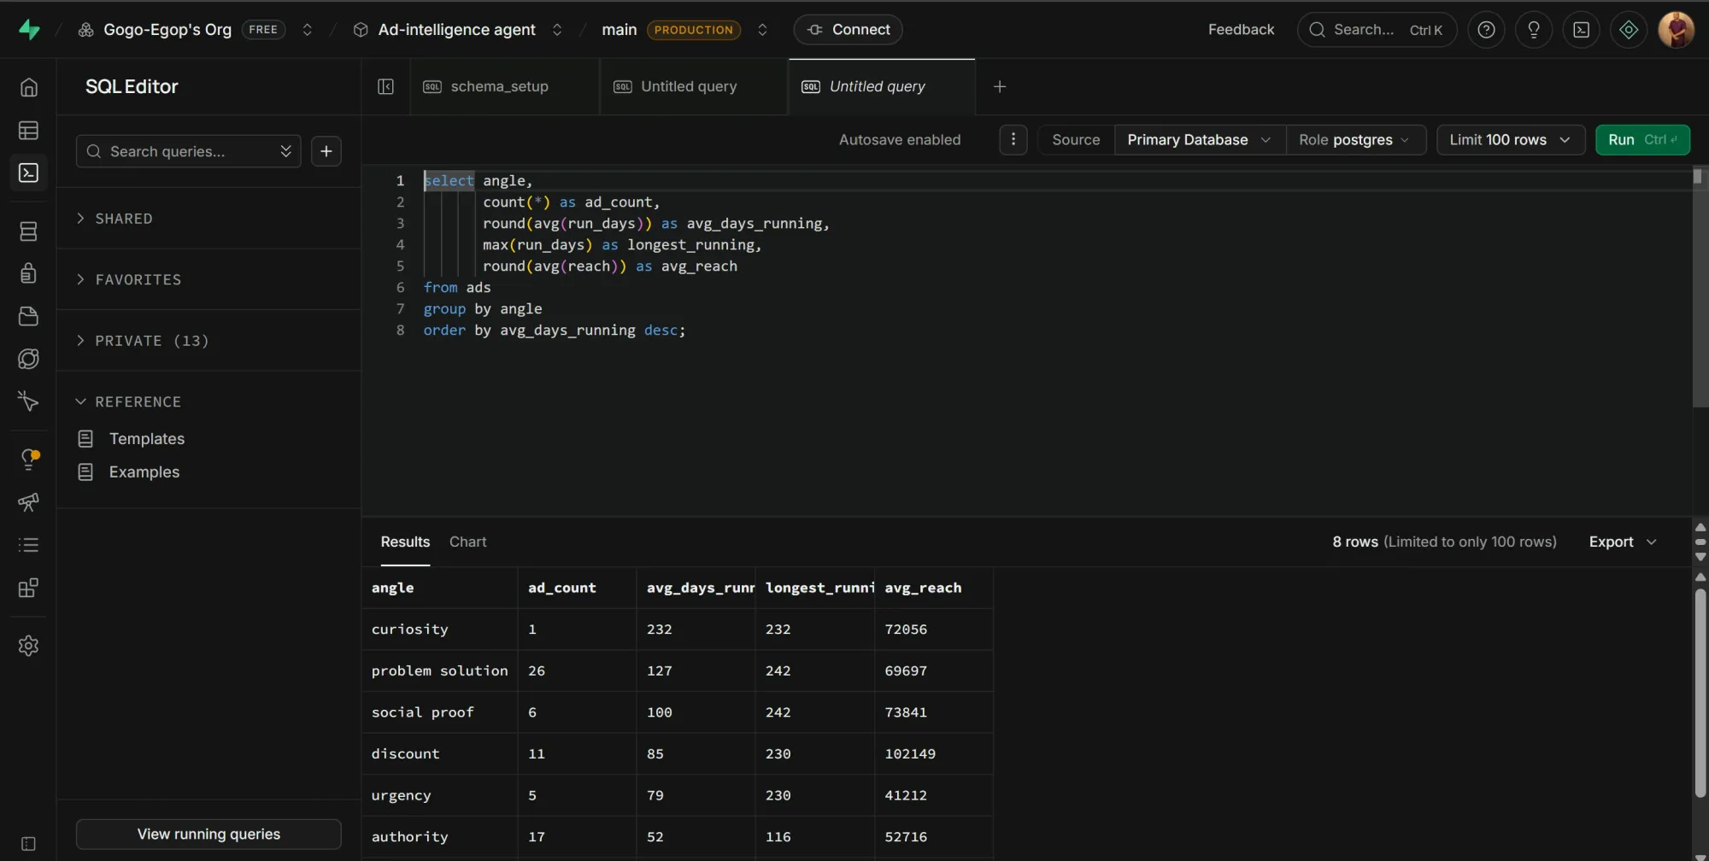Open the help question-mark icon
Screen dimensions: 1709x861
coord(1487,30)
